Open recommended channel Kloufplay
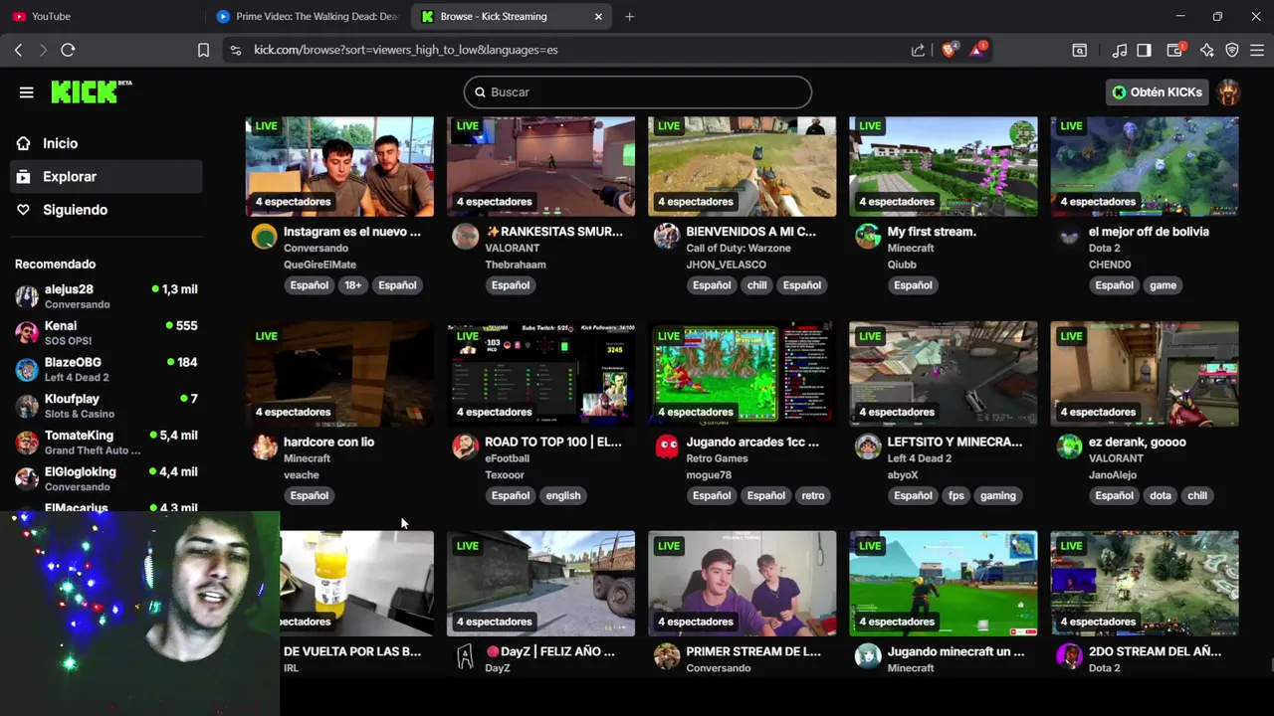1274x716 pixels. pos(106,406)
